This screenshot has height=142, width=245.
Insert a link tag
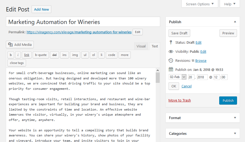click(x=27, y=55)
